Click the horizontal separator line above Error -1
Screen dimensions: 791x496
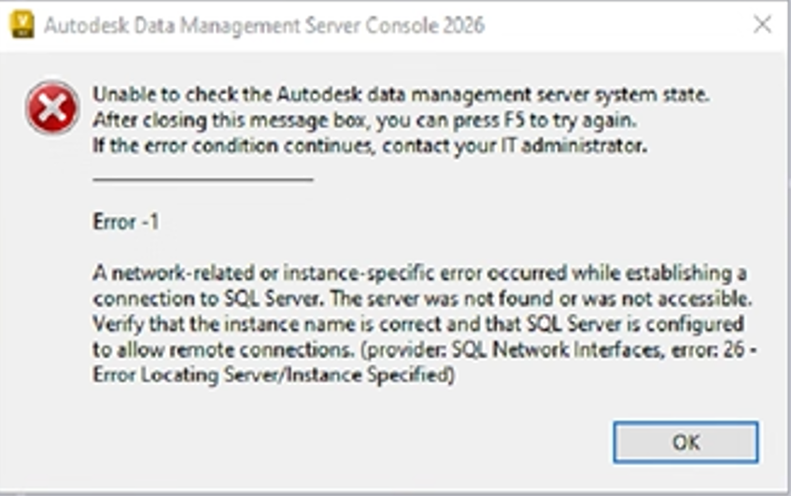203,179
